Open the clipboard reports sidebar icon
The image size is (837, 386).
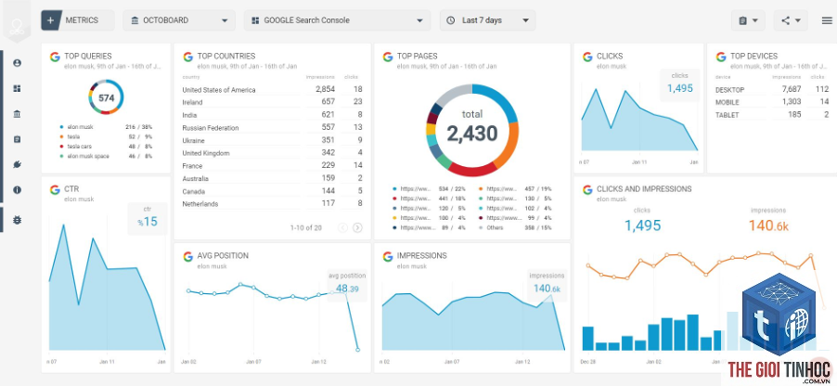[x=17, y=139]
